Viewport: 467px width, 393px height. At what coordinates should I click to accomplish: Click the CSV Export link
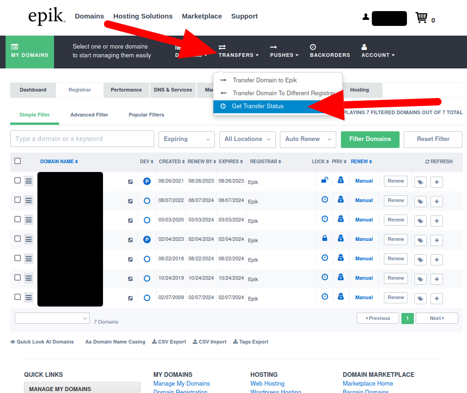169,342
